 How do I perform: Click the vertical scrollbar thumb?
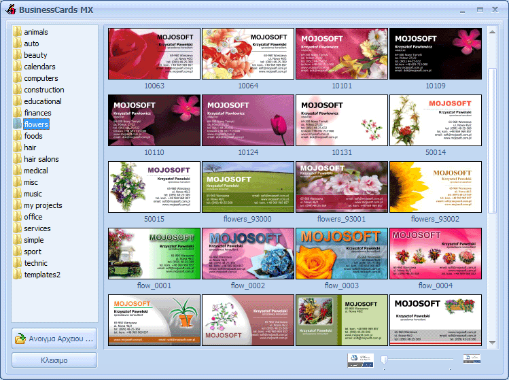492,141
